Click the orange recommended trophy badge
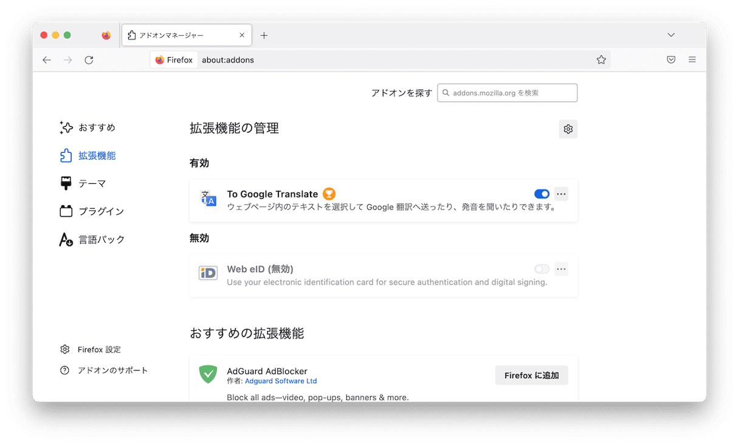 329,194
